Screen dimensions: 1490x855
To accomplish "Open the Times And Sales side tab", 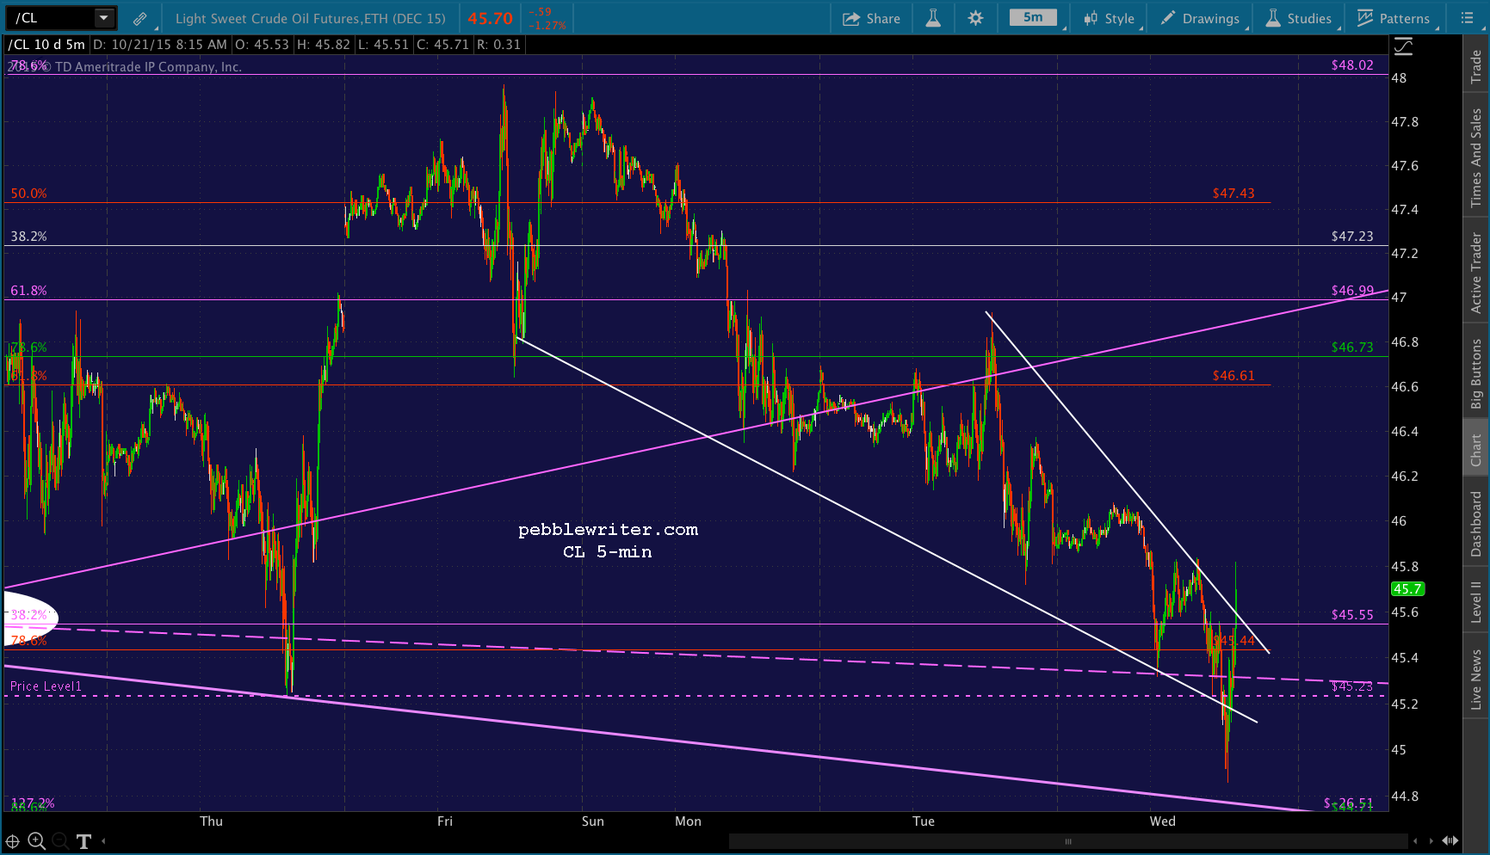I will pyautogui.click(x=1476, y=157).
